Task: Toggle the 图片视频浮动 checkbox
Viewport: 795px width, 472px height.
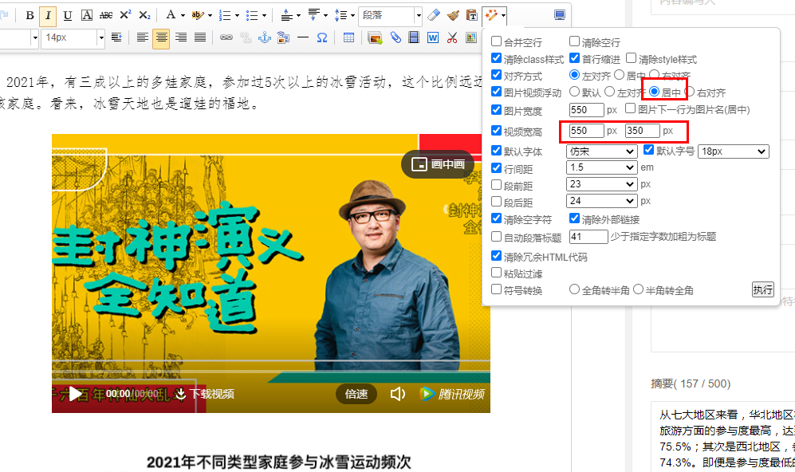Action: pos(496,92)
